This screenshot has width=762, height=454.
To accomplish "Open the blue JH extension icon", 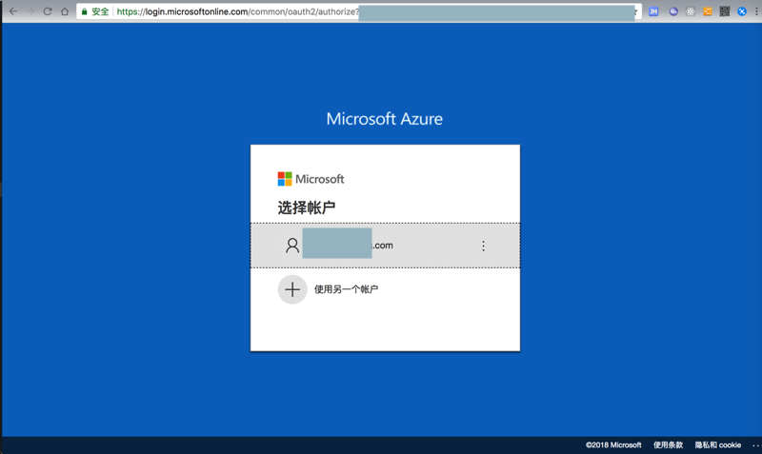I will [653, 11].
